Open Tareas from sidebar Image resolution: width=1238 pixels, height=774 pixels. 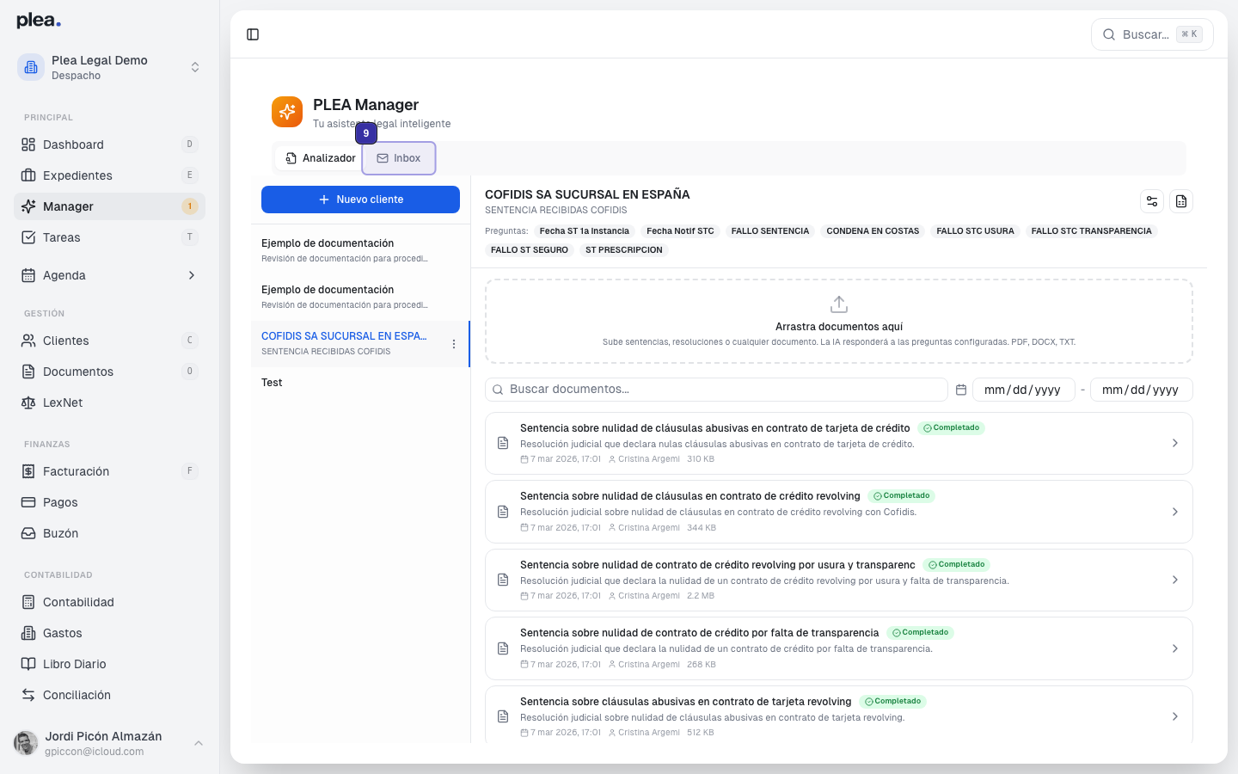click(110, 237)
